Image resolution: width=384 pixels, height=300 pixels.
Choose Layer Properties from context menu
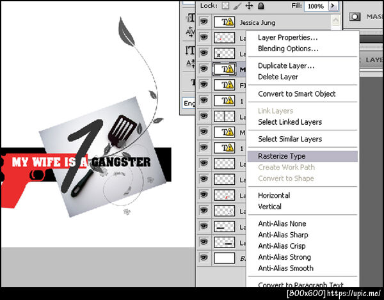point(288,38)
